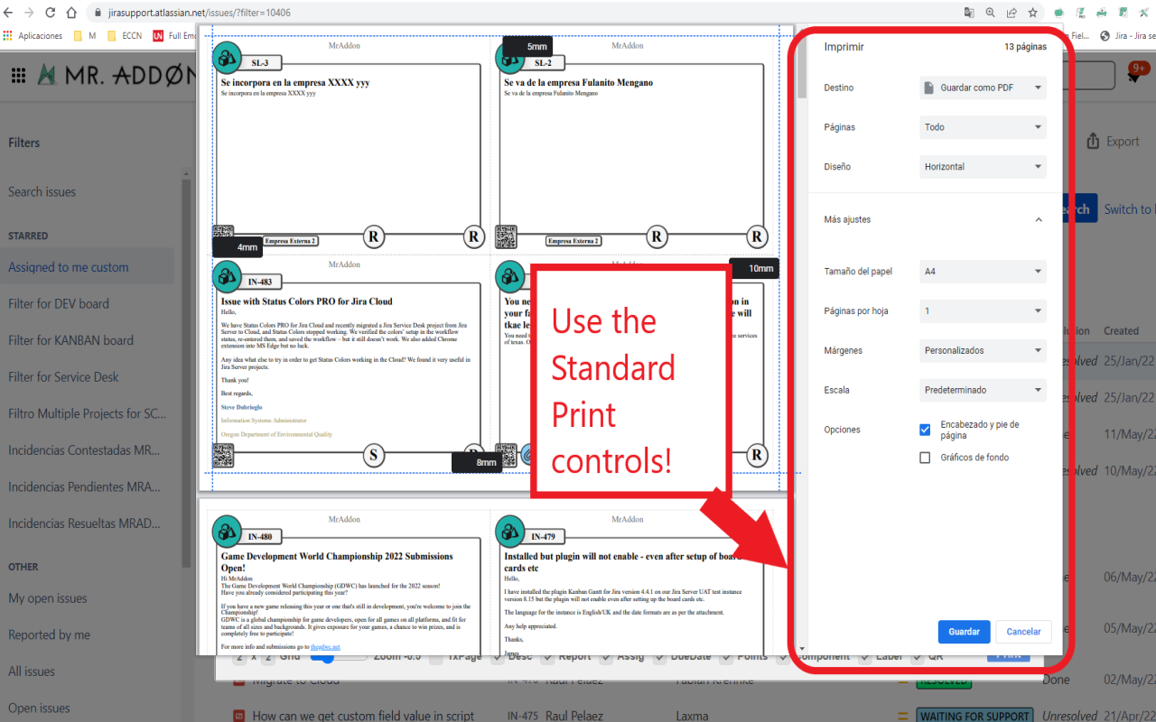
Task: Click the issue type icon for IN-475 row
Action: [x=239, y=716]
